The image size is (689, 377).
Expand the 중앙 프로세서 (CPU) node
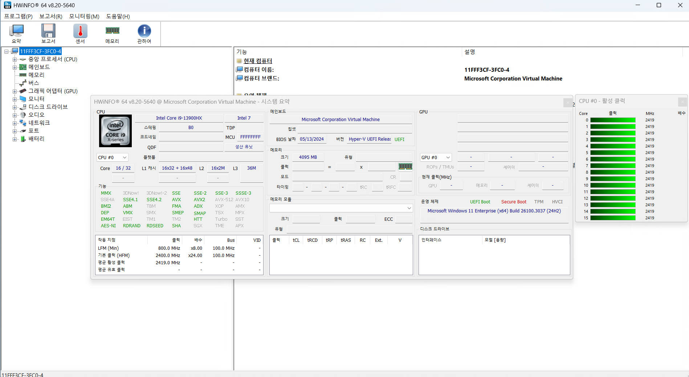point(15,59)
